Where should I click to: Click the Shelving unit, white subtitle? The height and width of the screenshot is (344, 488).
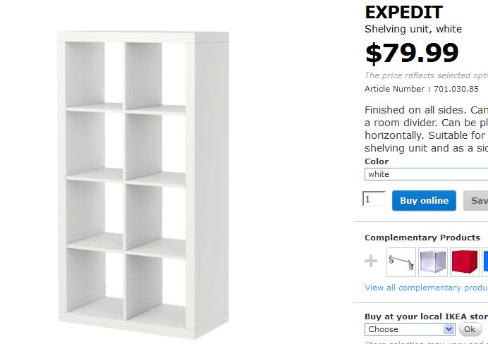coord(413,29)
